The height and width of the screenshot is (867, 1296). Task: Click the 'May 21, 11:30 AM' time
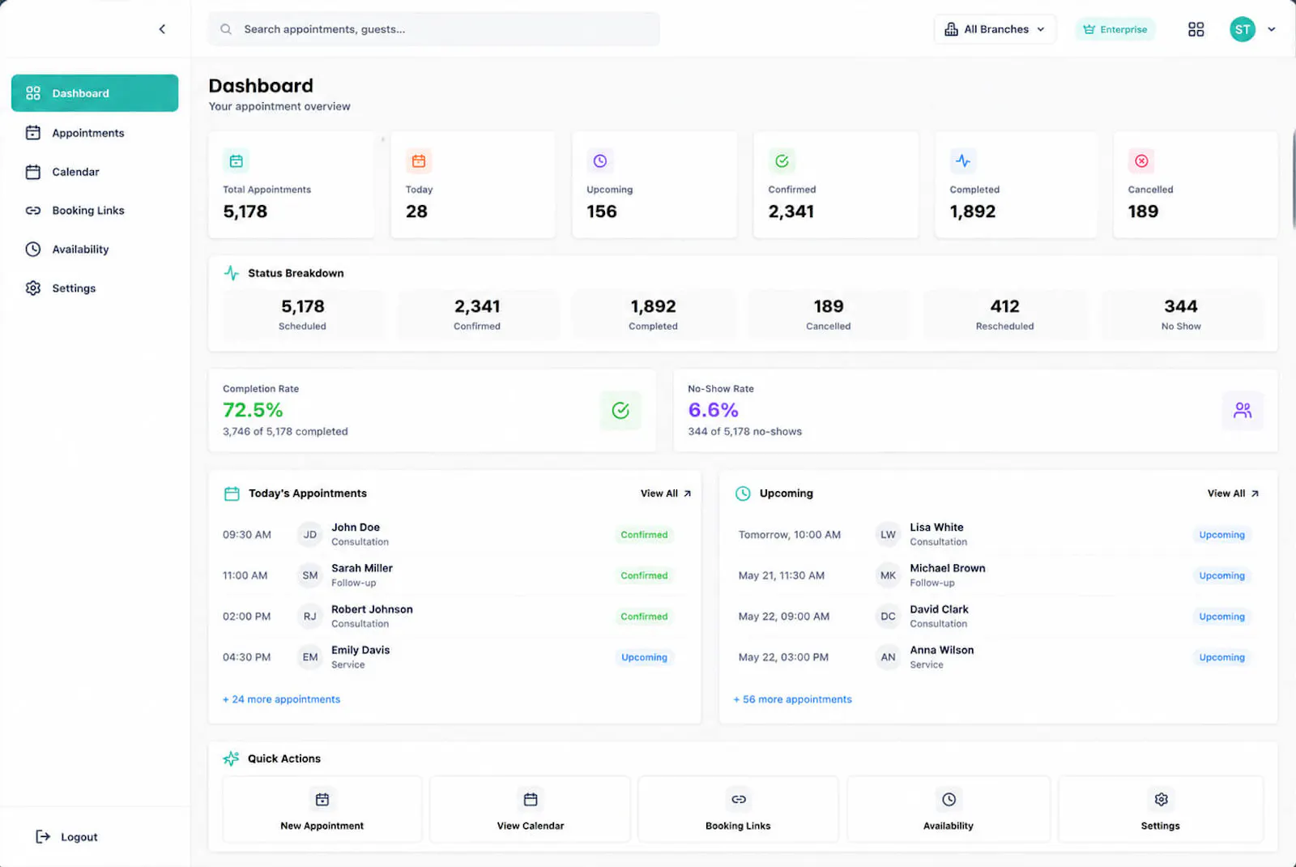click(x=782, y=575)
